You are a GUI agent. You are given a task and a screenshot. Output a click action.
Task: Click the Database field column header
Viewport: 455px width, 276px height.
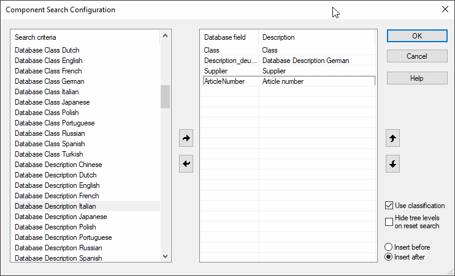[x=229, y=37]
